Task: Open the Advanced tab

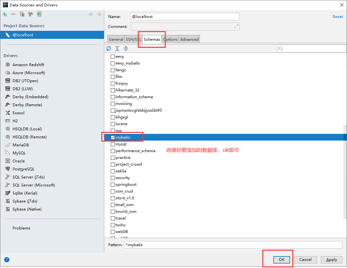Action: click(x=189, y=39)
